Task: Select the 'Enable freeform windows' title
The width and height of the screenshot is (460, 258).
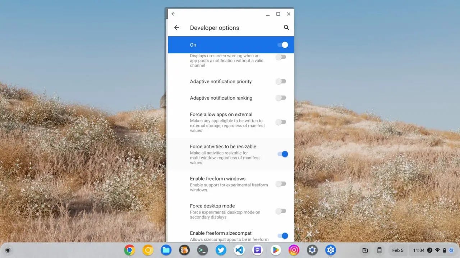Action: coord(218,178)
